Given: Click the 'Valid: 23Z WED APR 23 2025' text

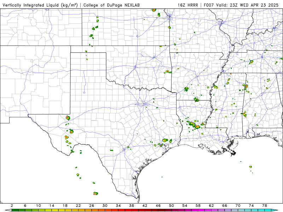Looking at the screenshot, I should [x=247, y=5].
